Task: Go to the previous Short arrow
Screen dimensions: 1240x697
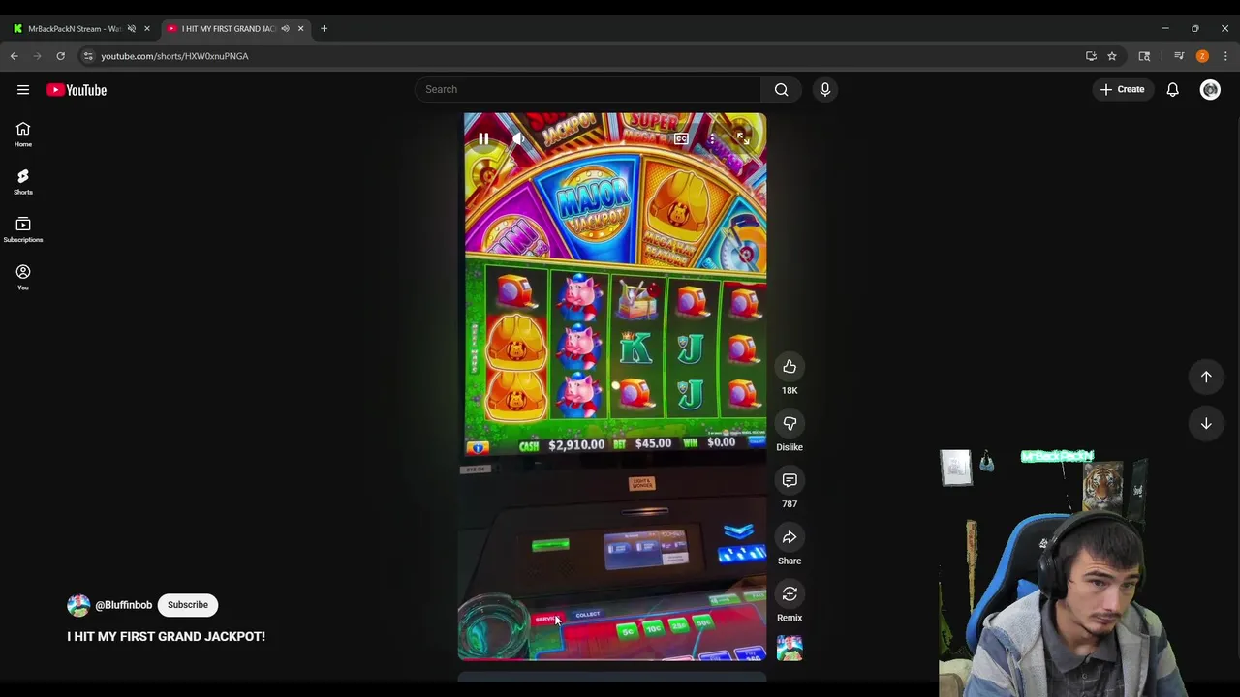Action: (x=1206, y=377)
